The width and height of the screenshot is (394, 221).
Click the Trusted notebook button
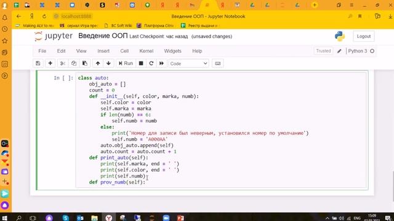(323, 51)
